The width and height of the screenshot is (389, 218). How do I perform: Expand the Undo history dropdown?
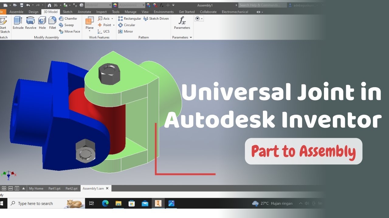[x=33, y=5]
